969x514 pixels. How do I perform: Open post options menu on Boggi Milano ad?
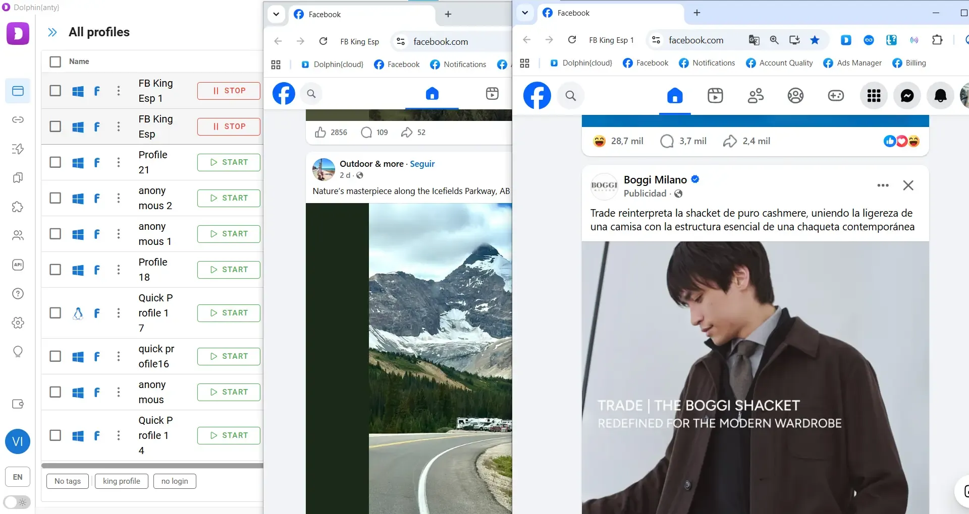click(883, 185)
